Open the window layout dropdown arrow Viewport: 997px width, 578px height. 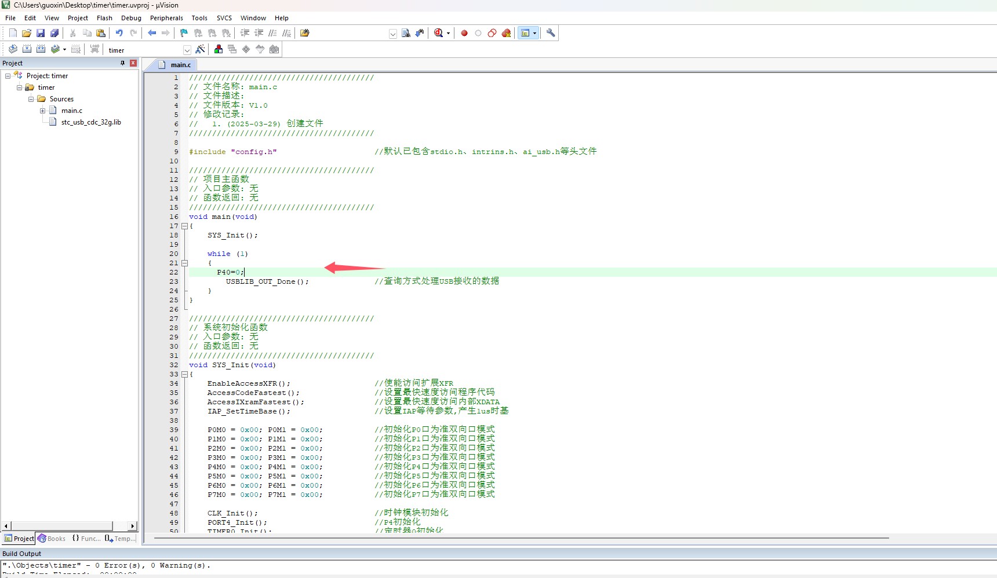[534, 33]
